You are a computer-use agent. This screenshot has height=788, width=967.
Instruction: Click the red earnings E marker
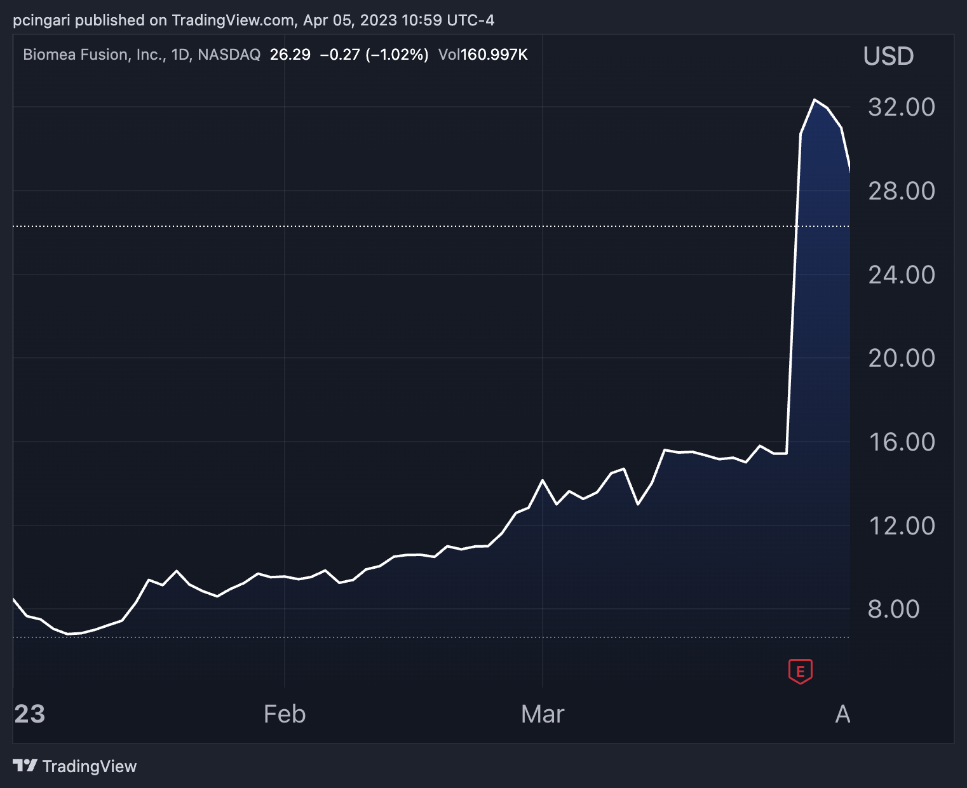pyautogui.click(x=800, y=671)
